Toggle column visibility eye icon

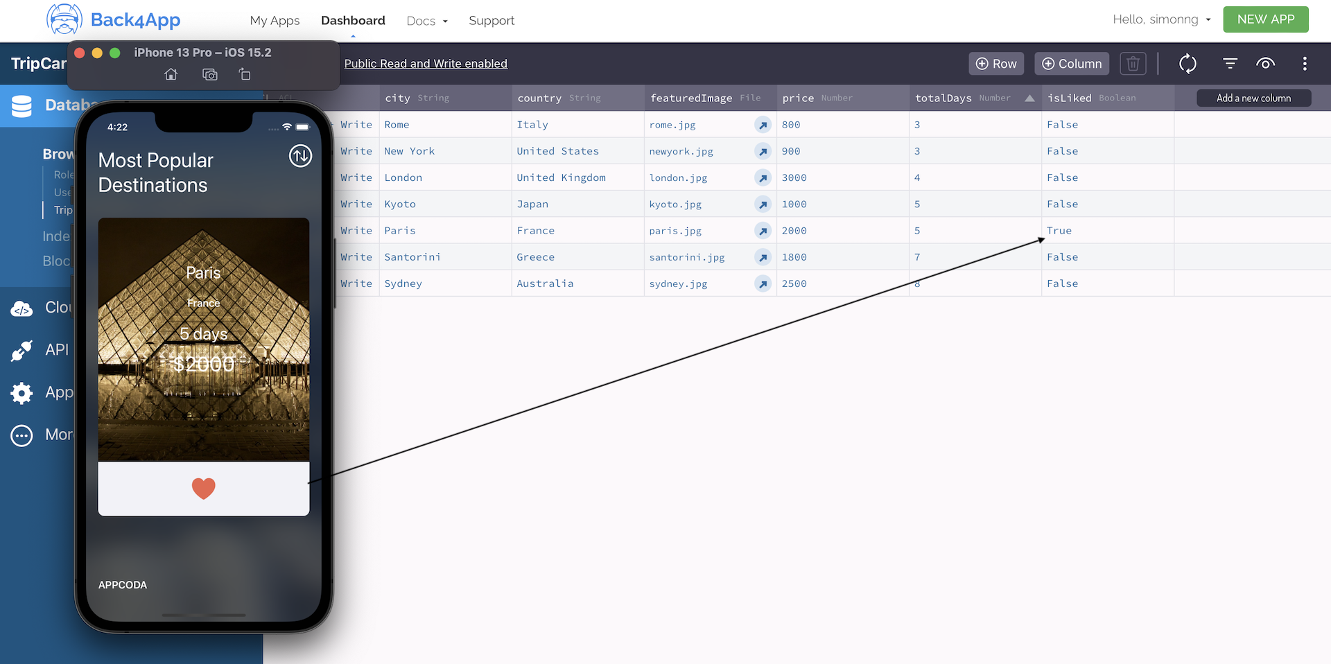pyautogui.click(x=1265, y=64)
